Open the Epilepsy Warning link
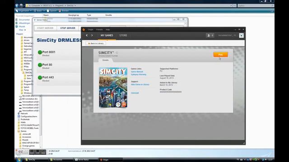The image size is (289, 162). coord(139,74)
